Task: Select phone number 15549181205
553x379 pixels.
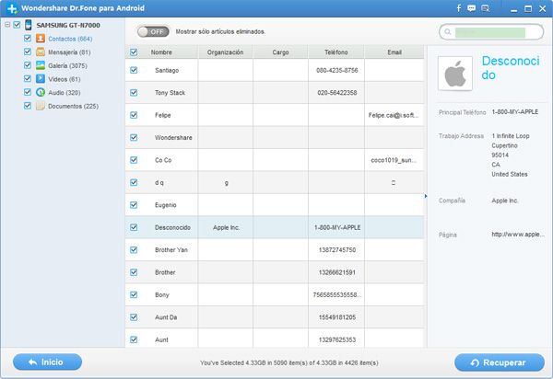Action: pos(337,317)
